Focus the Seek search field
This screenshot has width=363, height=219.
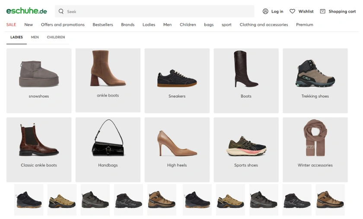(154, 11)
